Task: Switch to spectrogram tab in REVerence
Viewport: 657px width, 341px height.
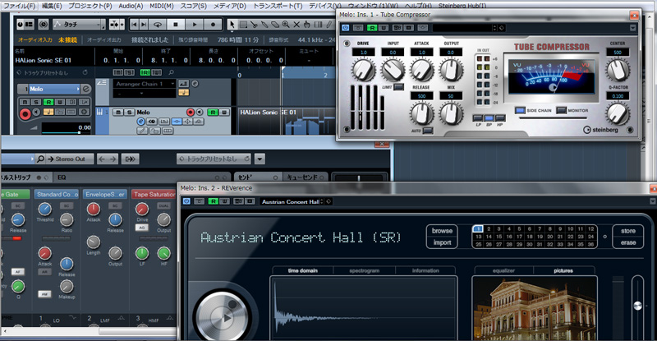Action: (364, 270)
